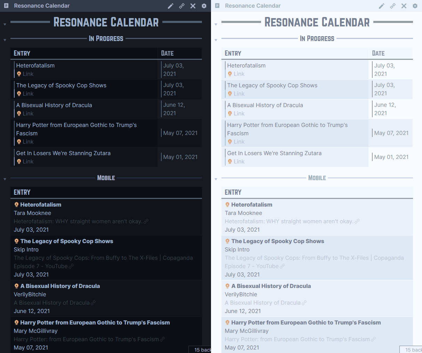This screenshot has height=353, width=422.
Task: Open the settings icon in dark pane header
Action: (204, 6)
